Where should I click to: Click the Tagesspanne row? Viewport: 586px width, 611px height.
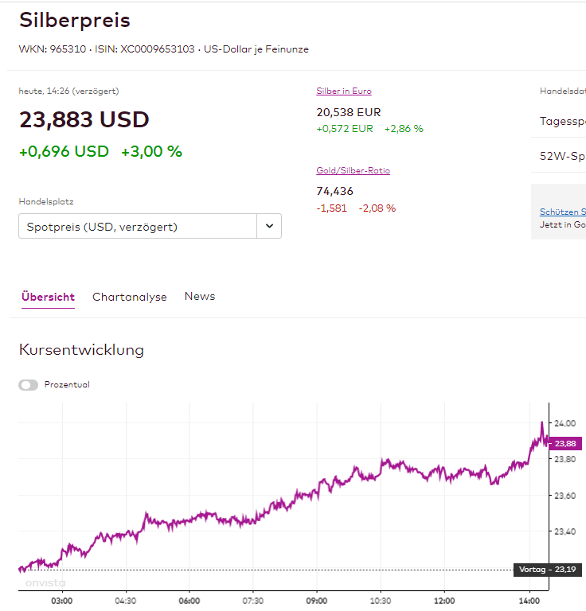point(562,122)
